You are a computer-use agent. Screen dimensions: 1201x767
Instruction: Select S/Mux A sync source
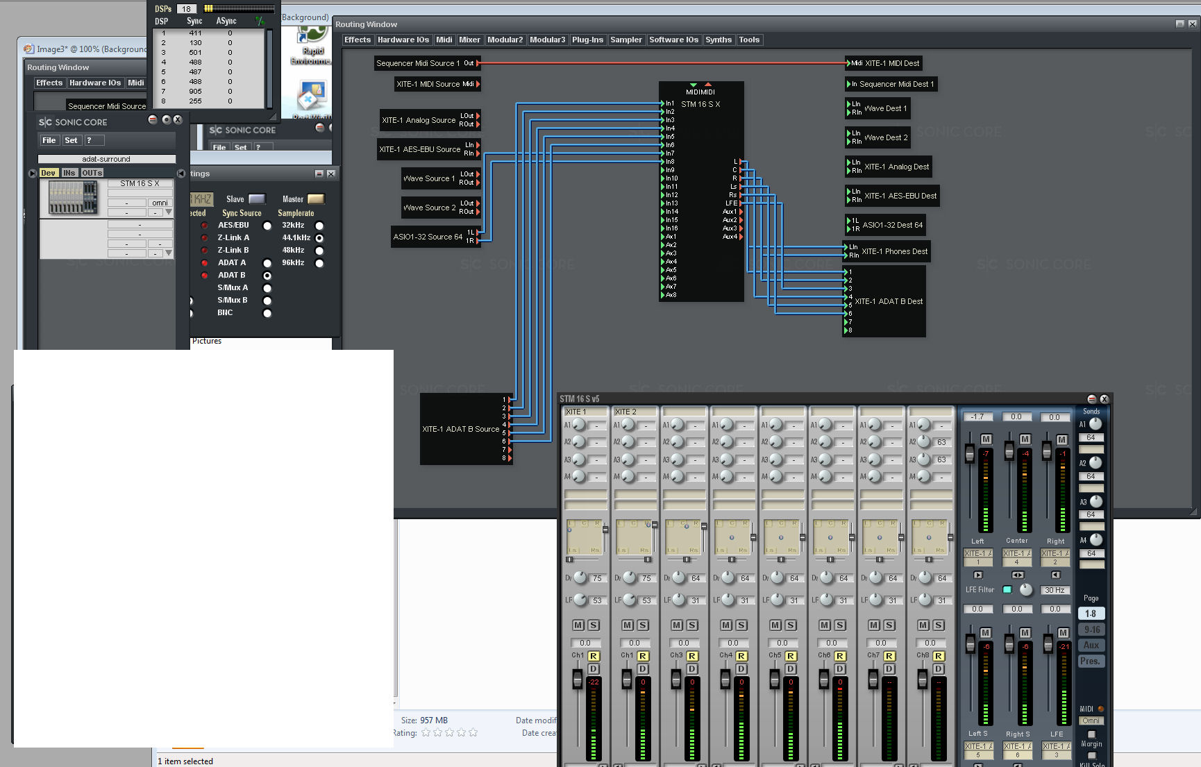tap(267, 288)
